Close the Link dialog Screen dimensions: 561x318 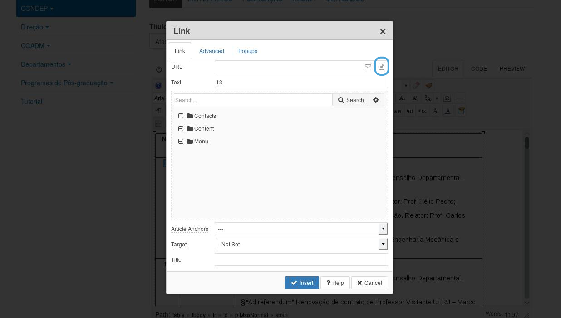383,31
